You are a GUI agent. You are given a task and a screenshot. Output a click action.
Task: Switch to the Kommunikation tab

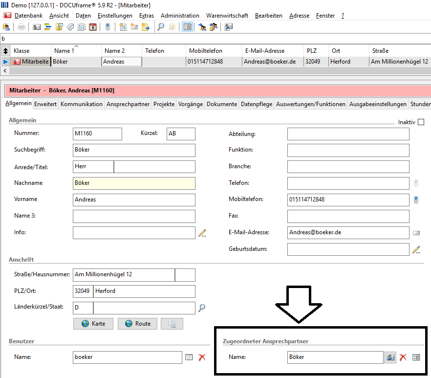click(81, 104)
